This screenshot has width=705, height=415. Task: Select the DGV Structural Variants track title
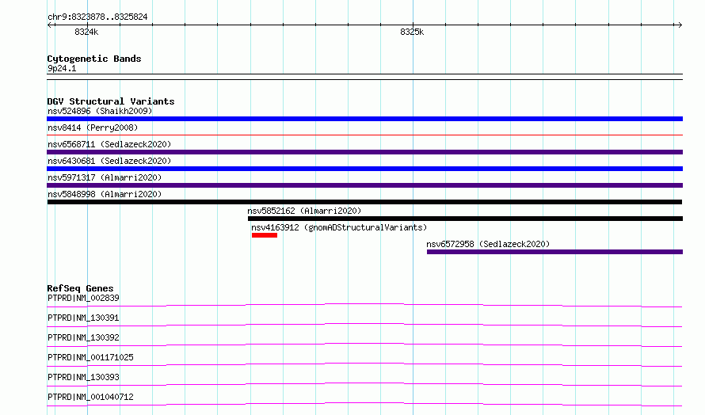tap(111, 101)
